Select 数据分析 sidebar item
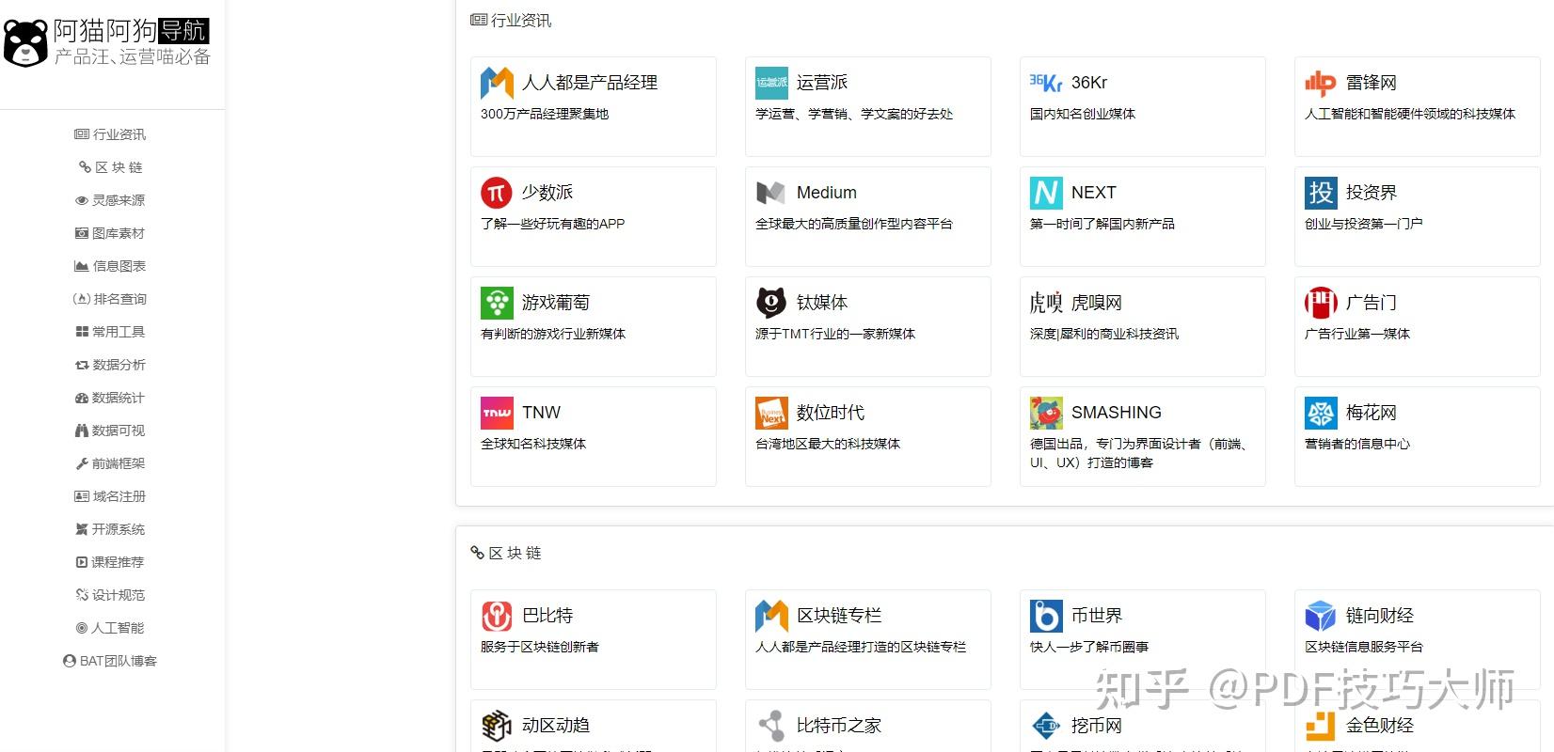Screen dimensions: 1554x752 tap(110, 365)
